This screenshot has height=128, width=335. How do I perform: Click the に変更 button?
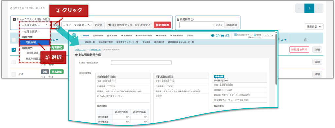point(99,25)
